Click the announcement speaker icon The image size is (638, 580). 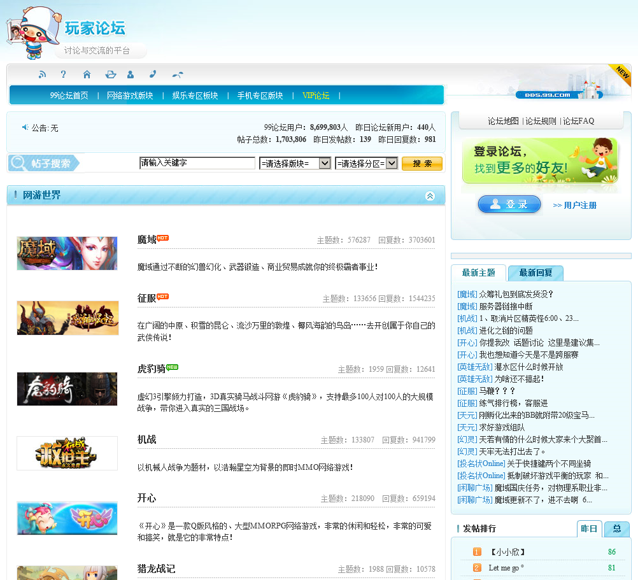[x=25, y=127]
